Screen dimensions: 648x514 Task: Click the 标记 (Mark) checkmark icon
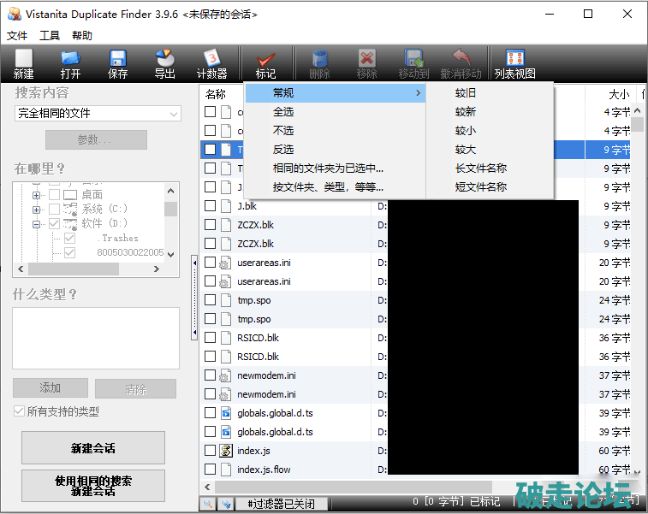point(265,63)
